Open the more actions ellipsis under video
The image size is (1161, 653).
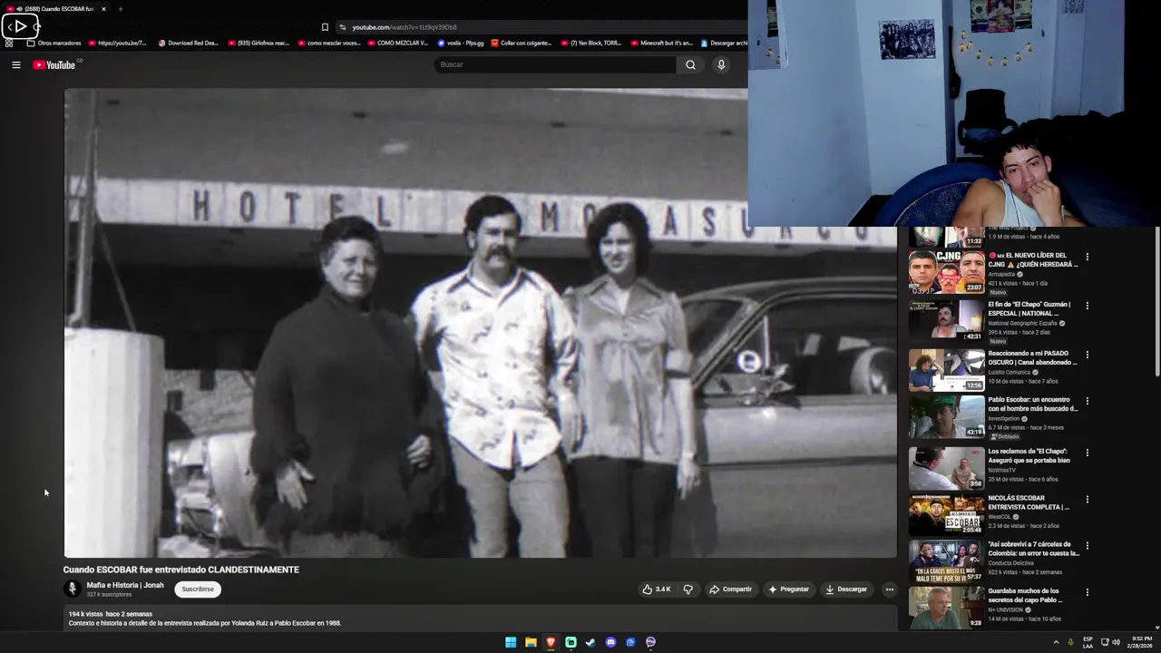[889, 590]
